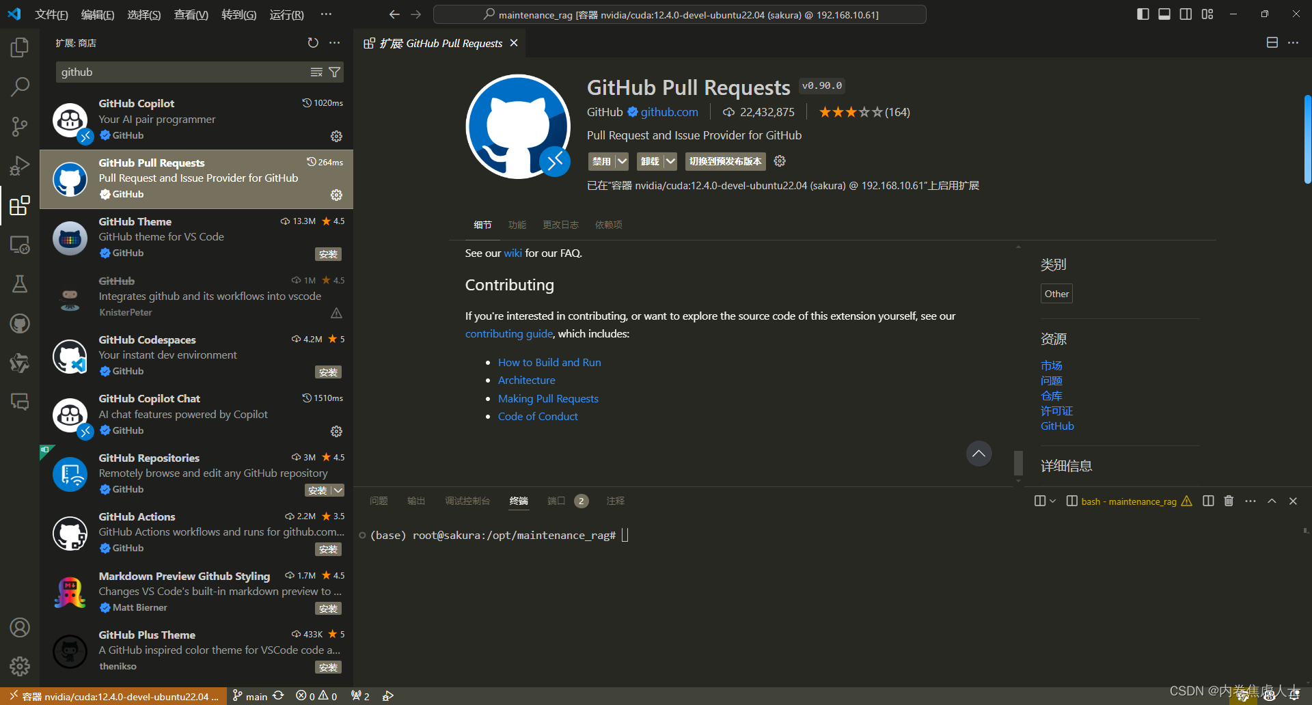Open the Testing flask view
Image resolution: width=1312 pixels, height=705 pixels.
coord(20,284)
